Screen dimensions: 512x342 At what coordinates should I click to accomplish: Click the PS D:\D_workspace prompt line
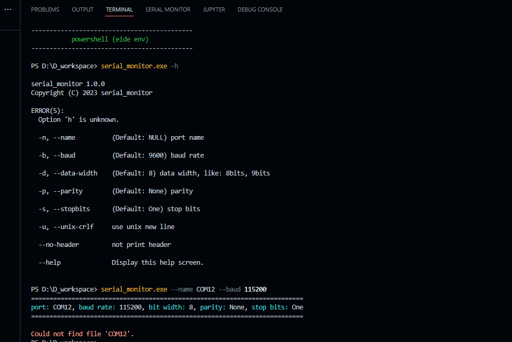(62, 66)
